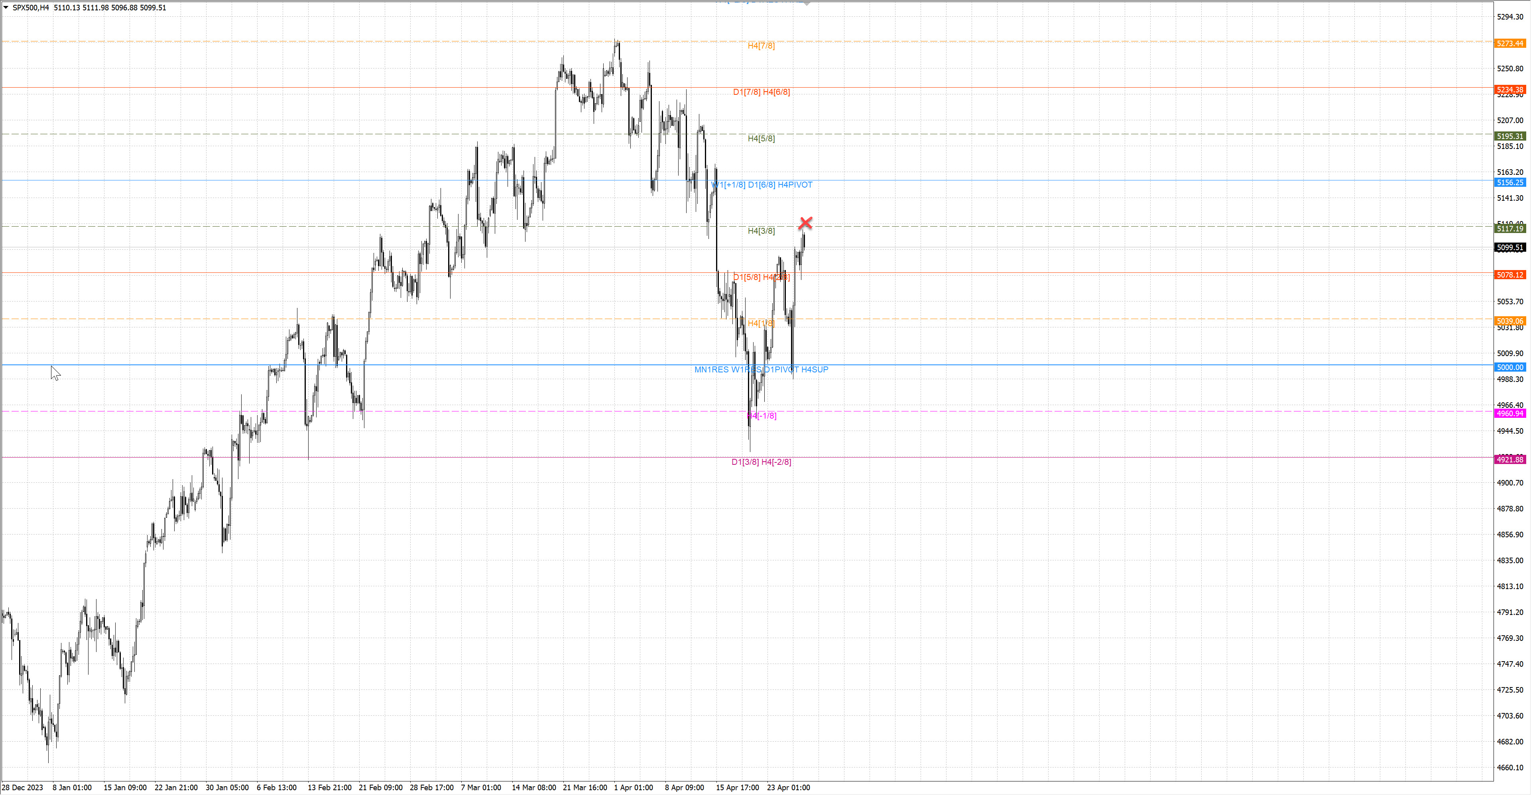Select the H4[7/8] level label
Viewport: 1531px width, 795px height.
tap(761, 46)
